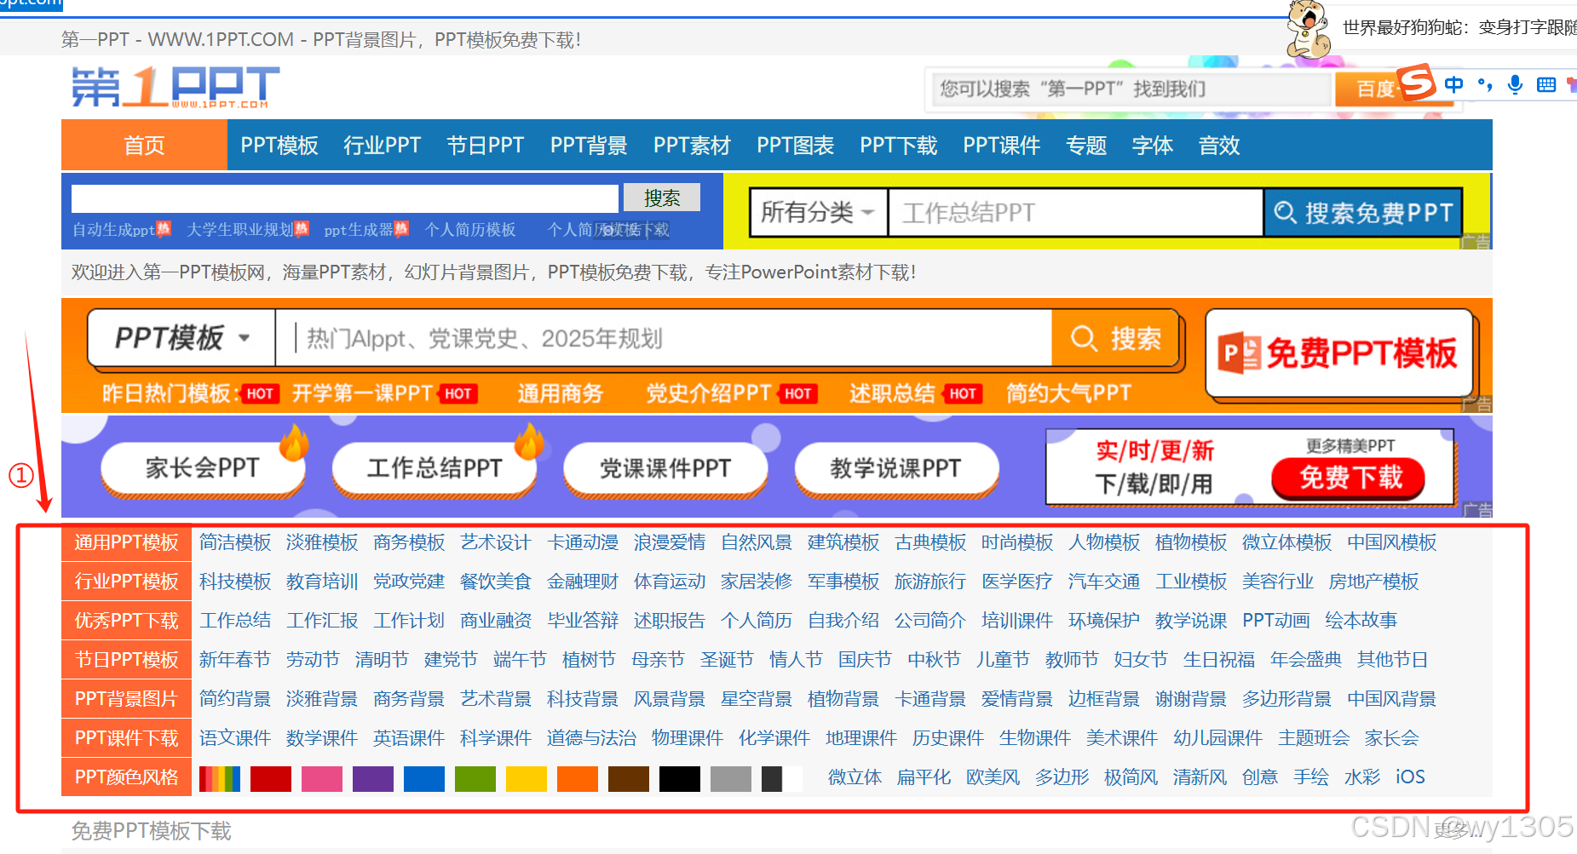
Task: Open 党课课件PPT pill button
Action: [x=665, y=467]
